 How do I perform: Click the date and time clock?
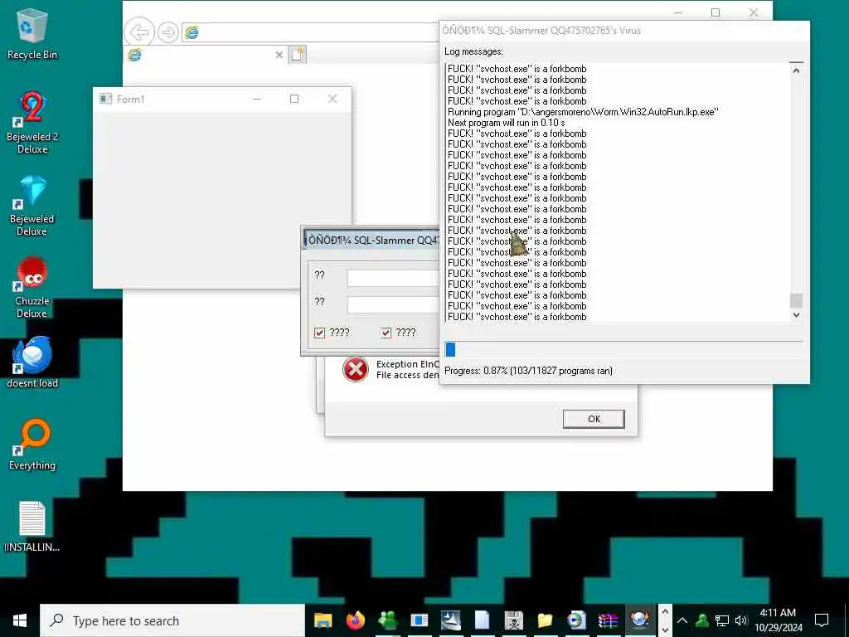click(778, 620)
